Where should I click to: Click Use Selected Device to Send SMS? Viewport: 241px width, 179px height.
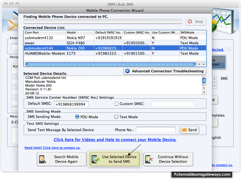click(114, 159)
